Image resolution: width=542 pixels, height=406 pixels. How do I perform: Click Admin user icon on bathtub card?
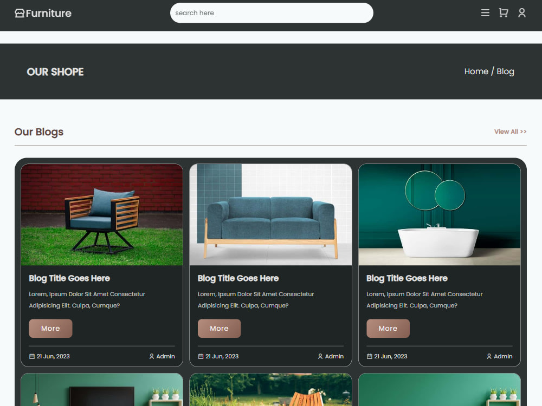[489, 356]
